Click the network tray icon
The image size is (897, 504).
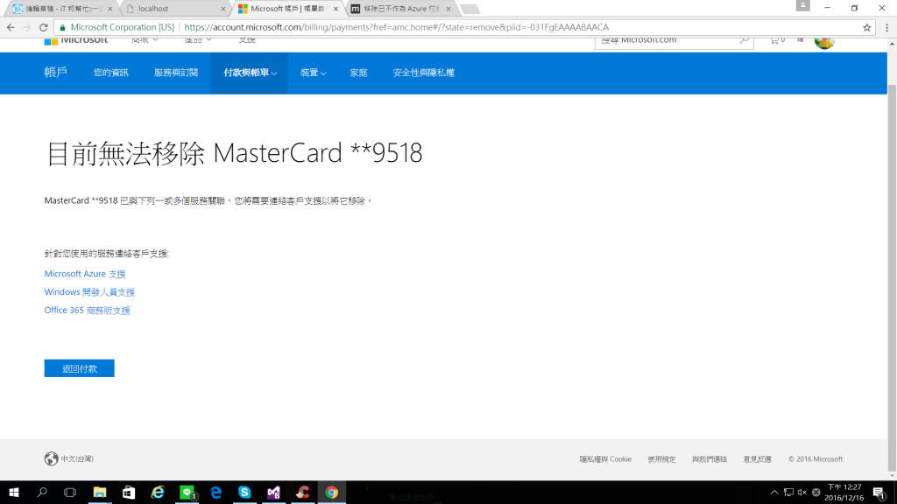click(788, 492)
